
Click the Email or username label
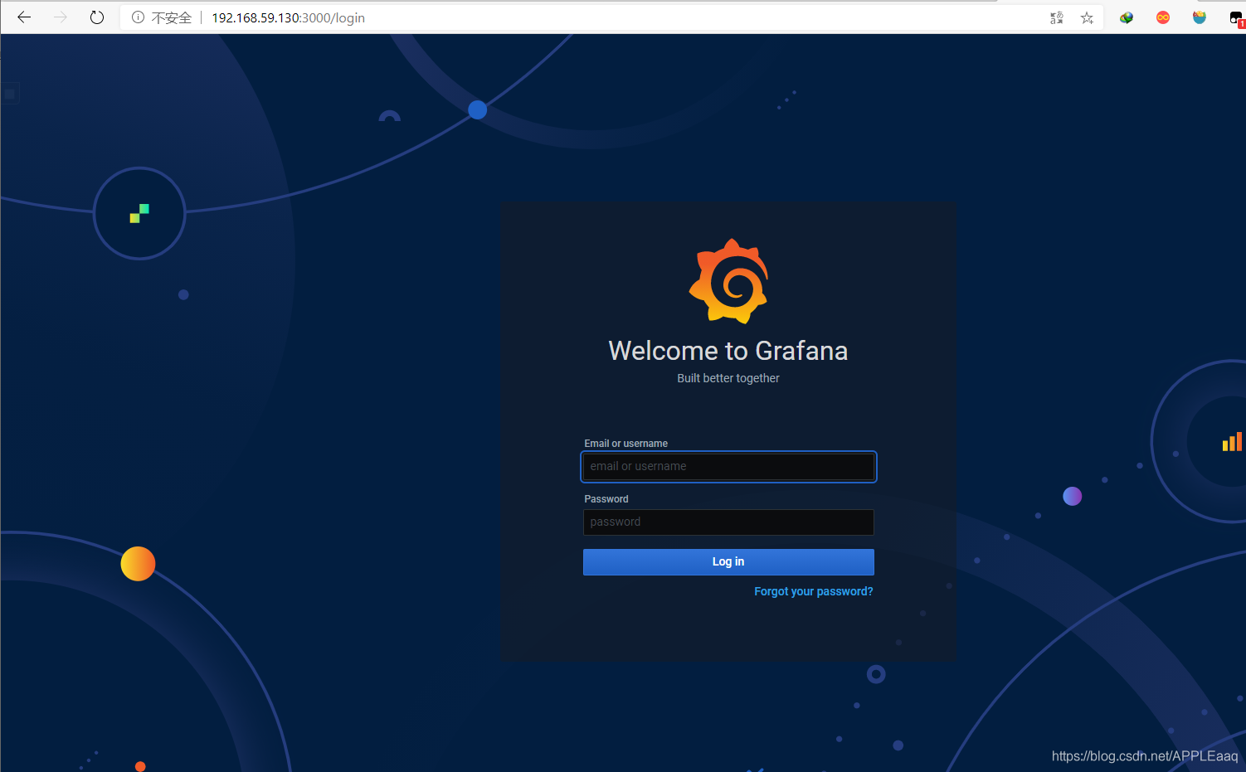pyautogui.click(x=625, y=444)
